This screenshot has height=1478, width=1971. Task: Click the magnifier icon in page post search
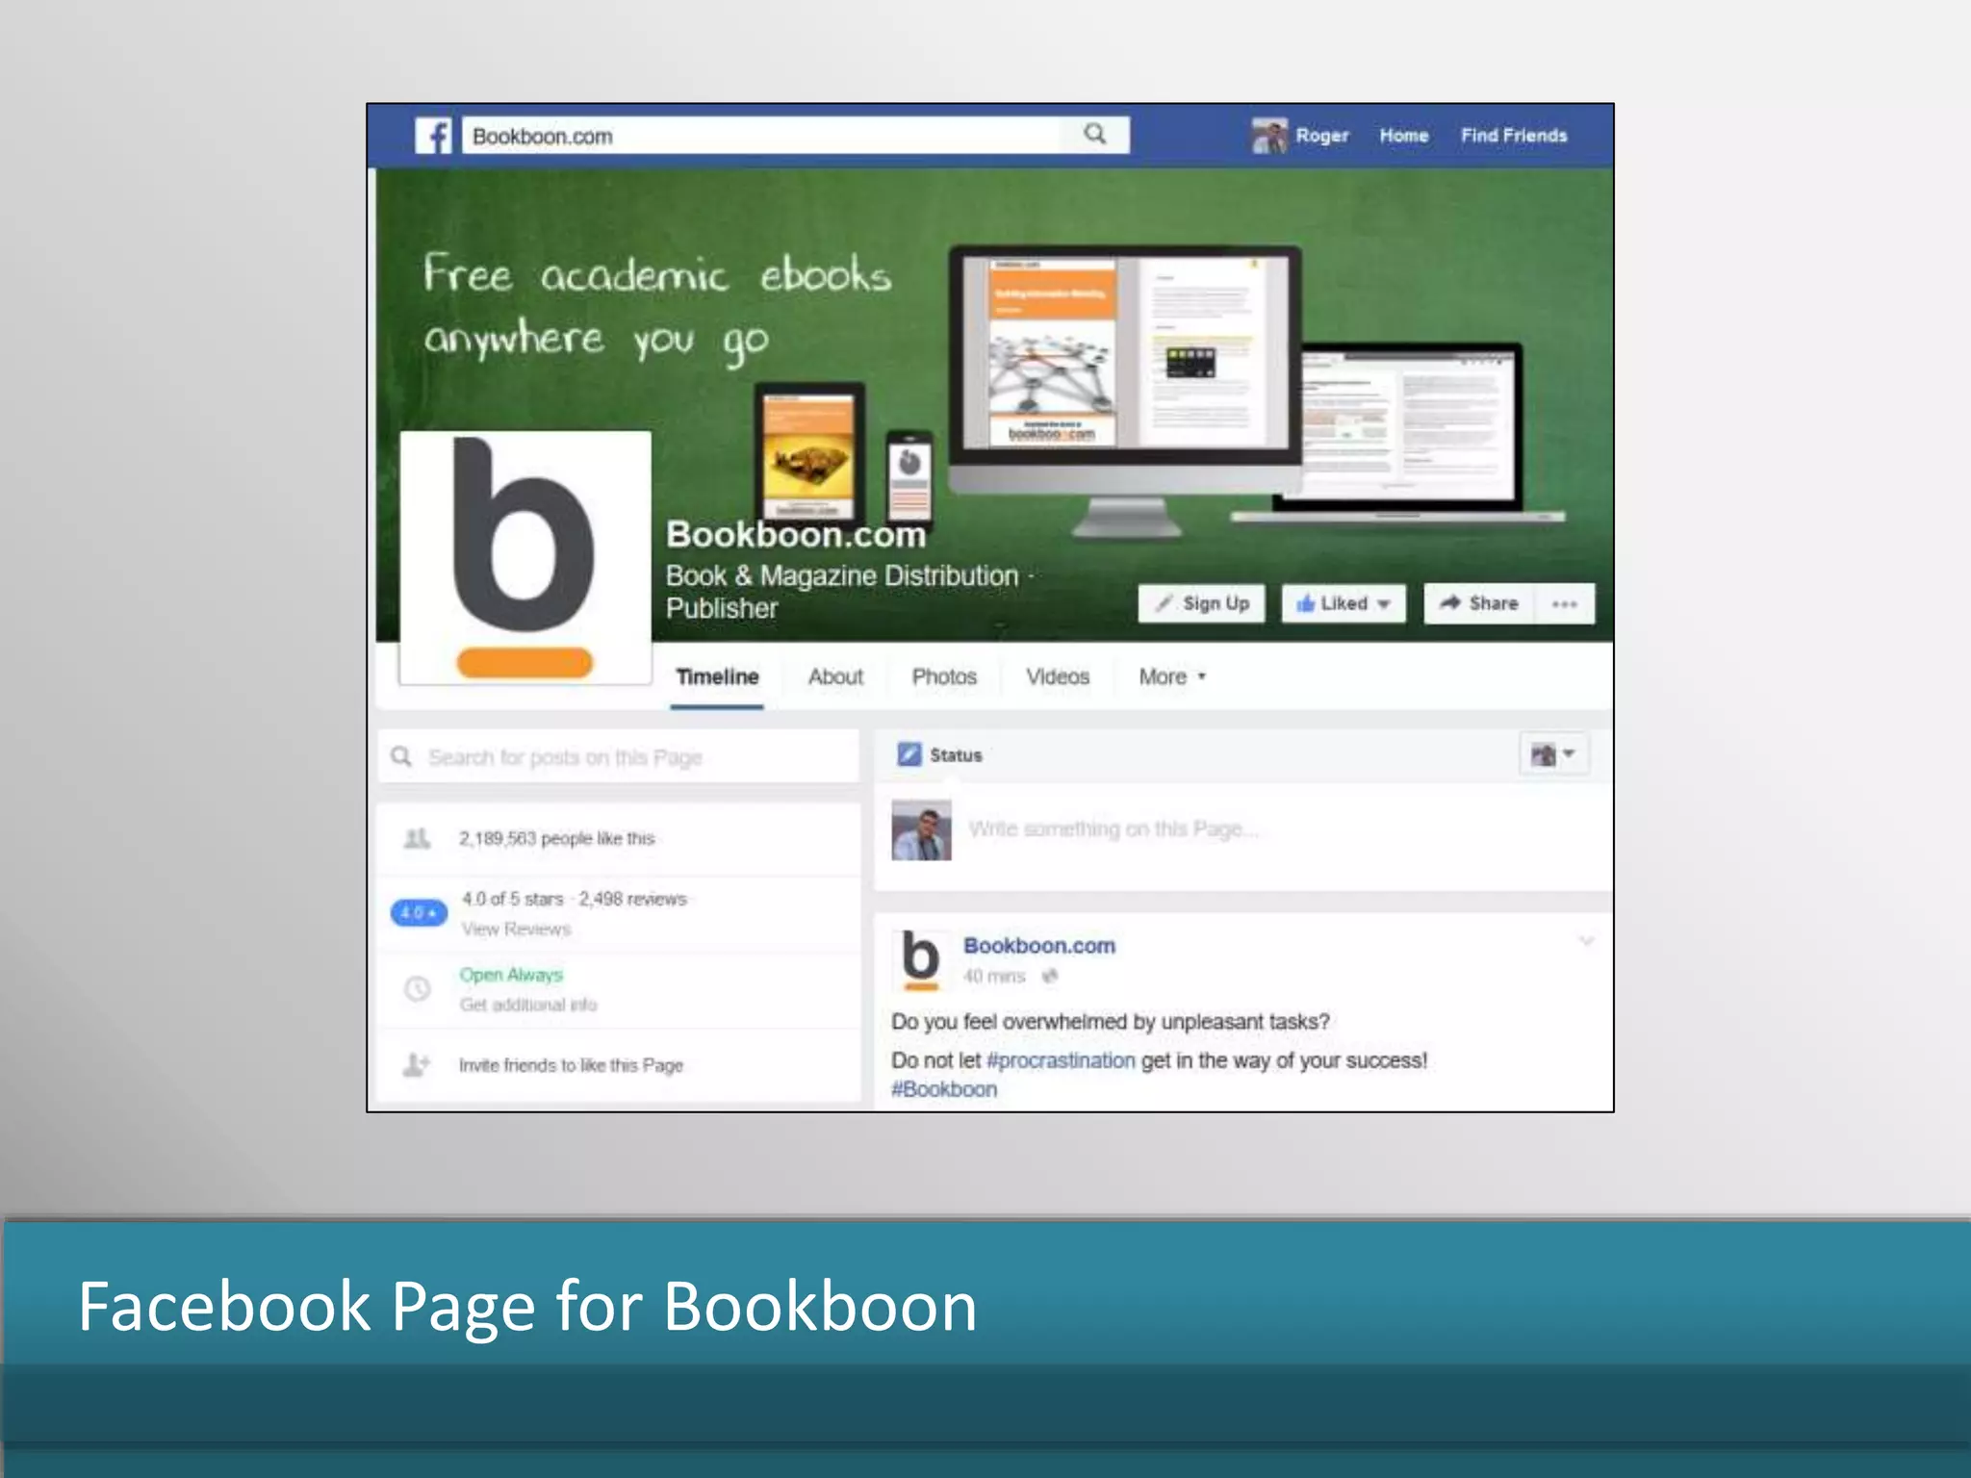pyautogui.click(x=401, y=757)
